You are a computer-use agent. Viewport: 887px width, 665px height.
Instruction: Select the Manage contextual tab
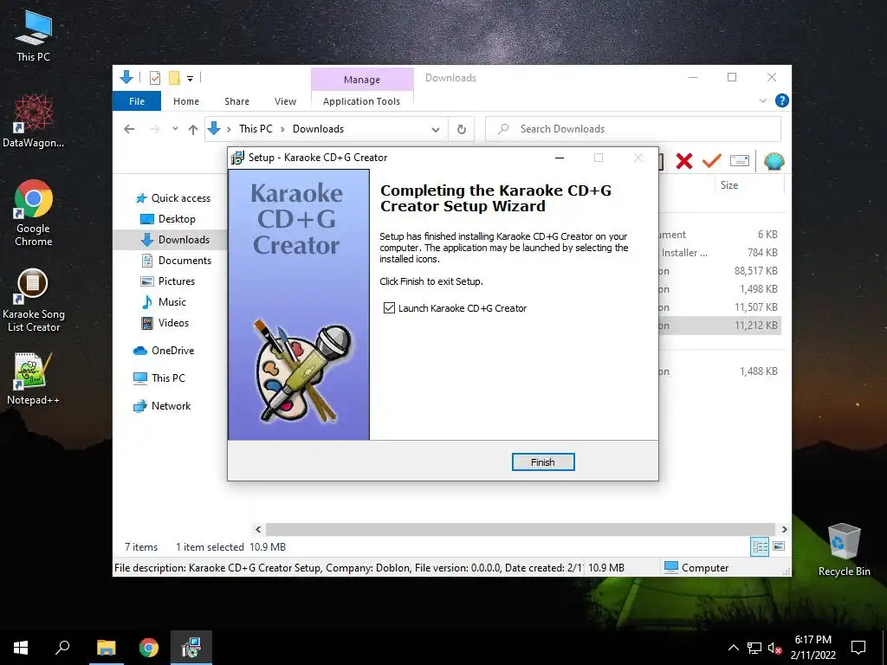point(362,80)
